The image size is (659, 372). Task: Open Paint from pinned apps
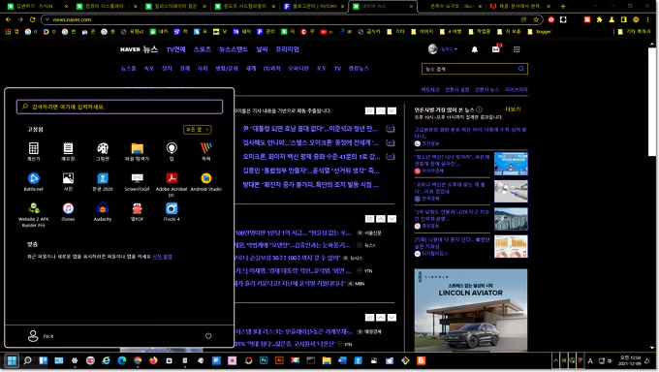103,151
